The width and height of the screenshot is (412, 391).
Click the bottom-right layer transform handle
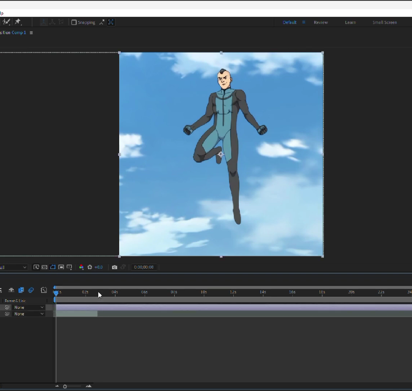[323, 256]
